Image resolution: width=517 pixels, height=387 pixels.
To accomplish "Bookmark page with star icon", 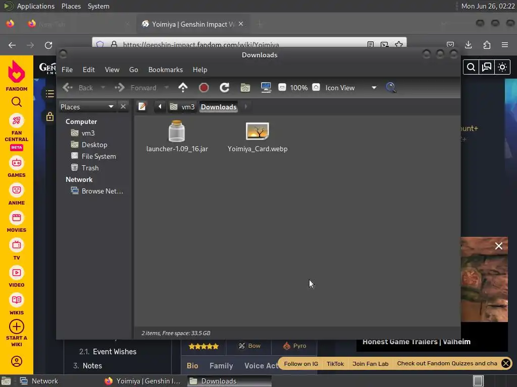I will pos(399,44).
